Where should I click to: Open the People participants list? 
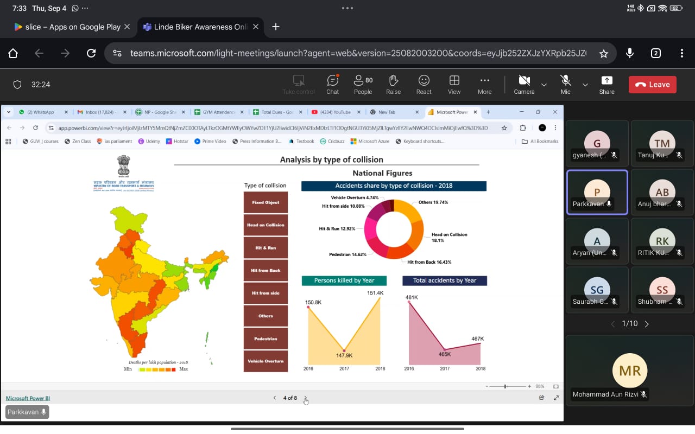[x=363, y=84]
